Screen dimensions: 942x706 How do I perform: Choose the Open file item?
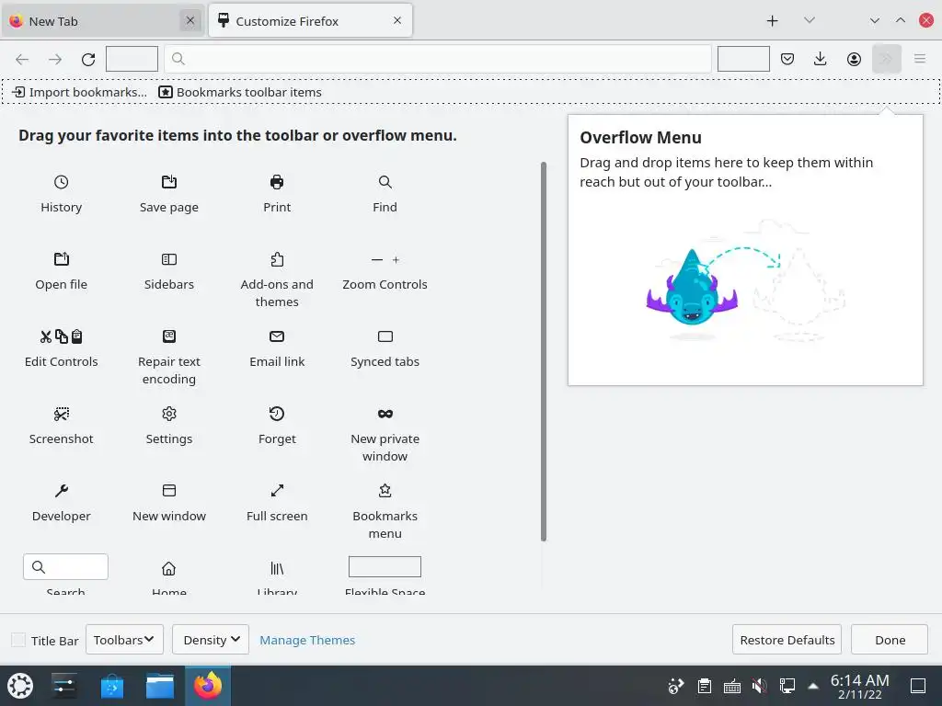(x=61, y=271)
